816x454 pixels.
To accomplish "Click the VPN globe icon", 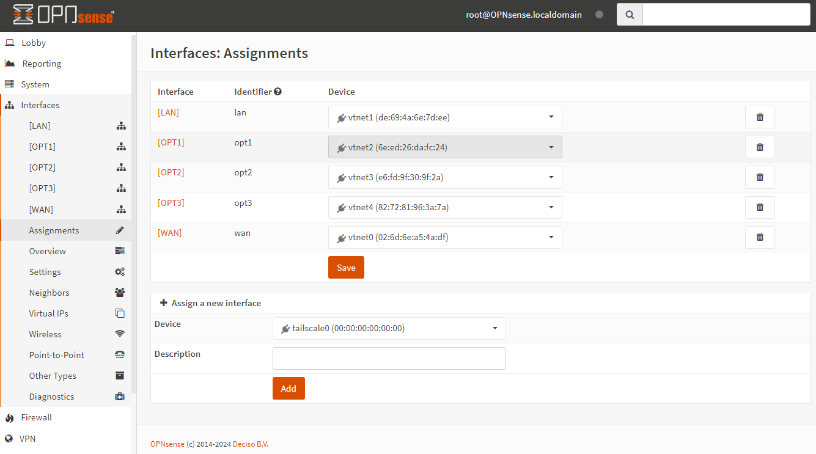I will tap(9, 439).
